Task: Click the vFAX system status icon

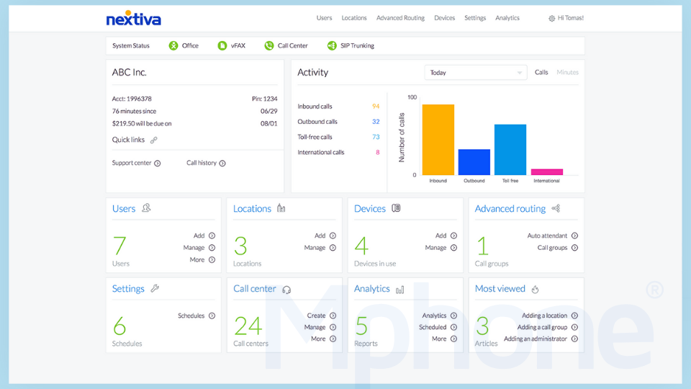Action: [222, 45]
